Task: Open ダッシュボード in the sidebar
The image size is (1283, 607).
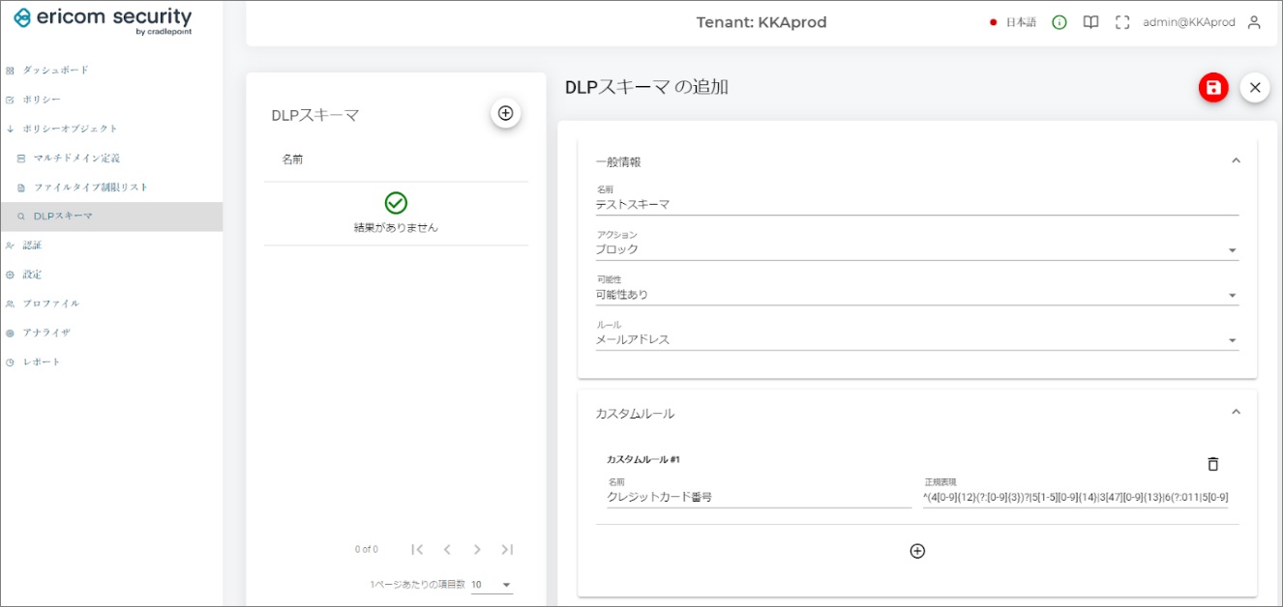Action: 55,71
